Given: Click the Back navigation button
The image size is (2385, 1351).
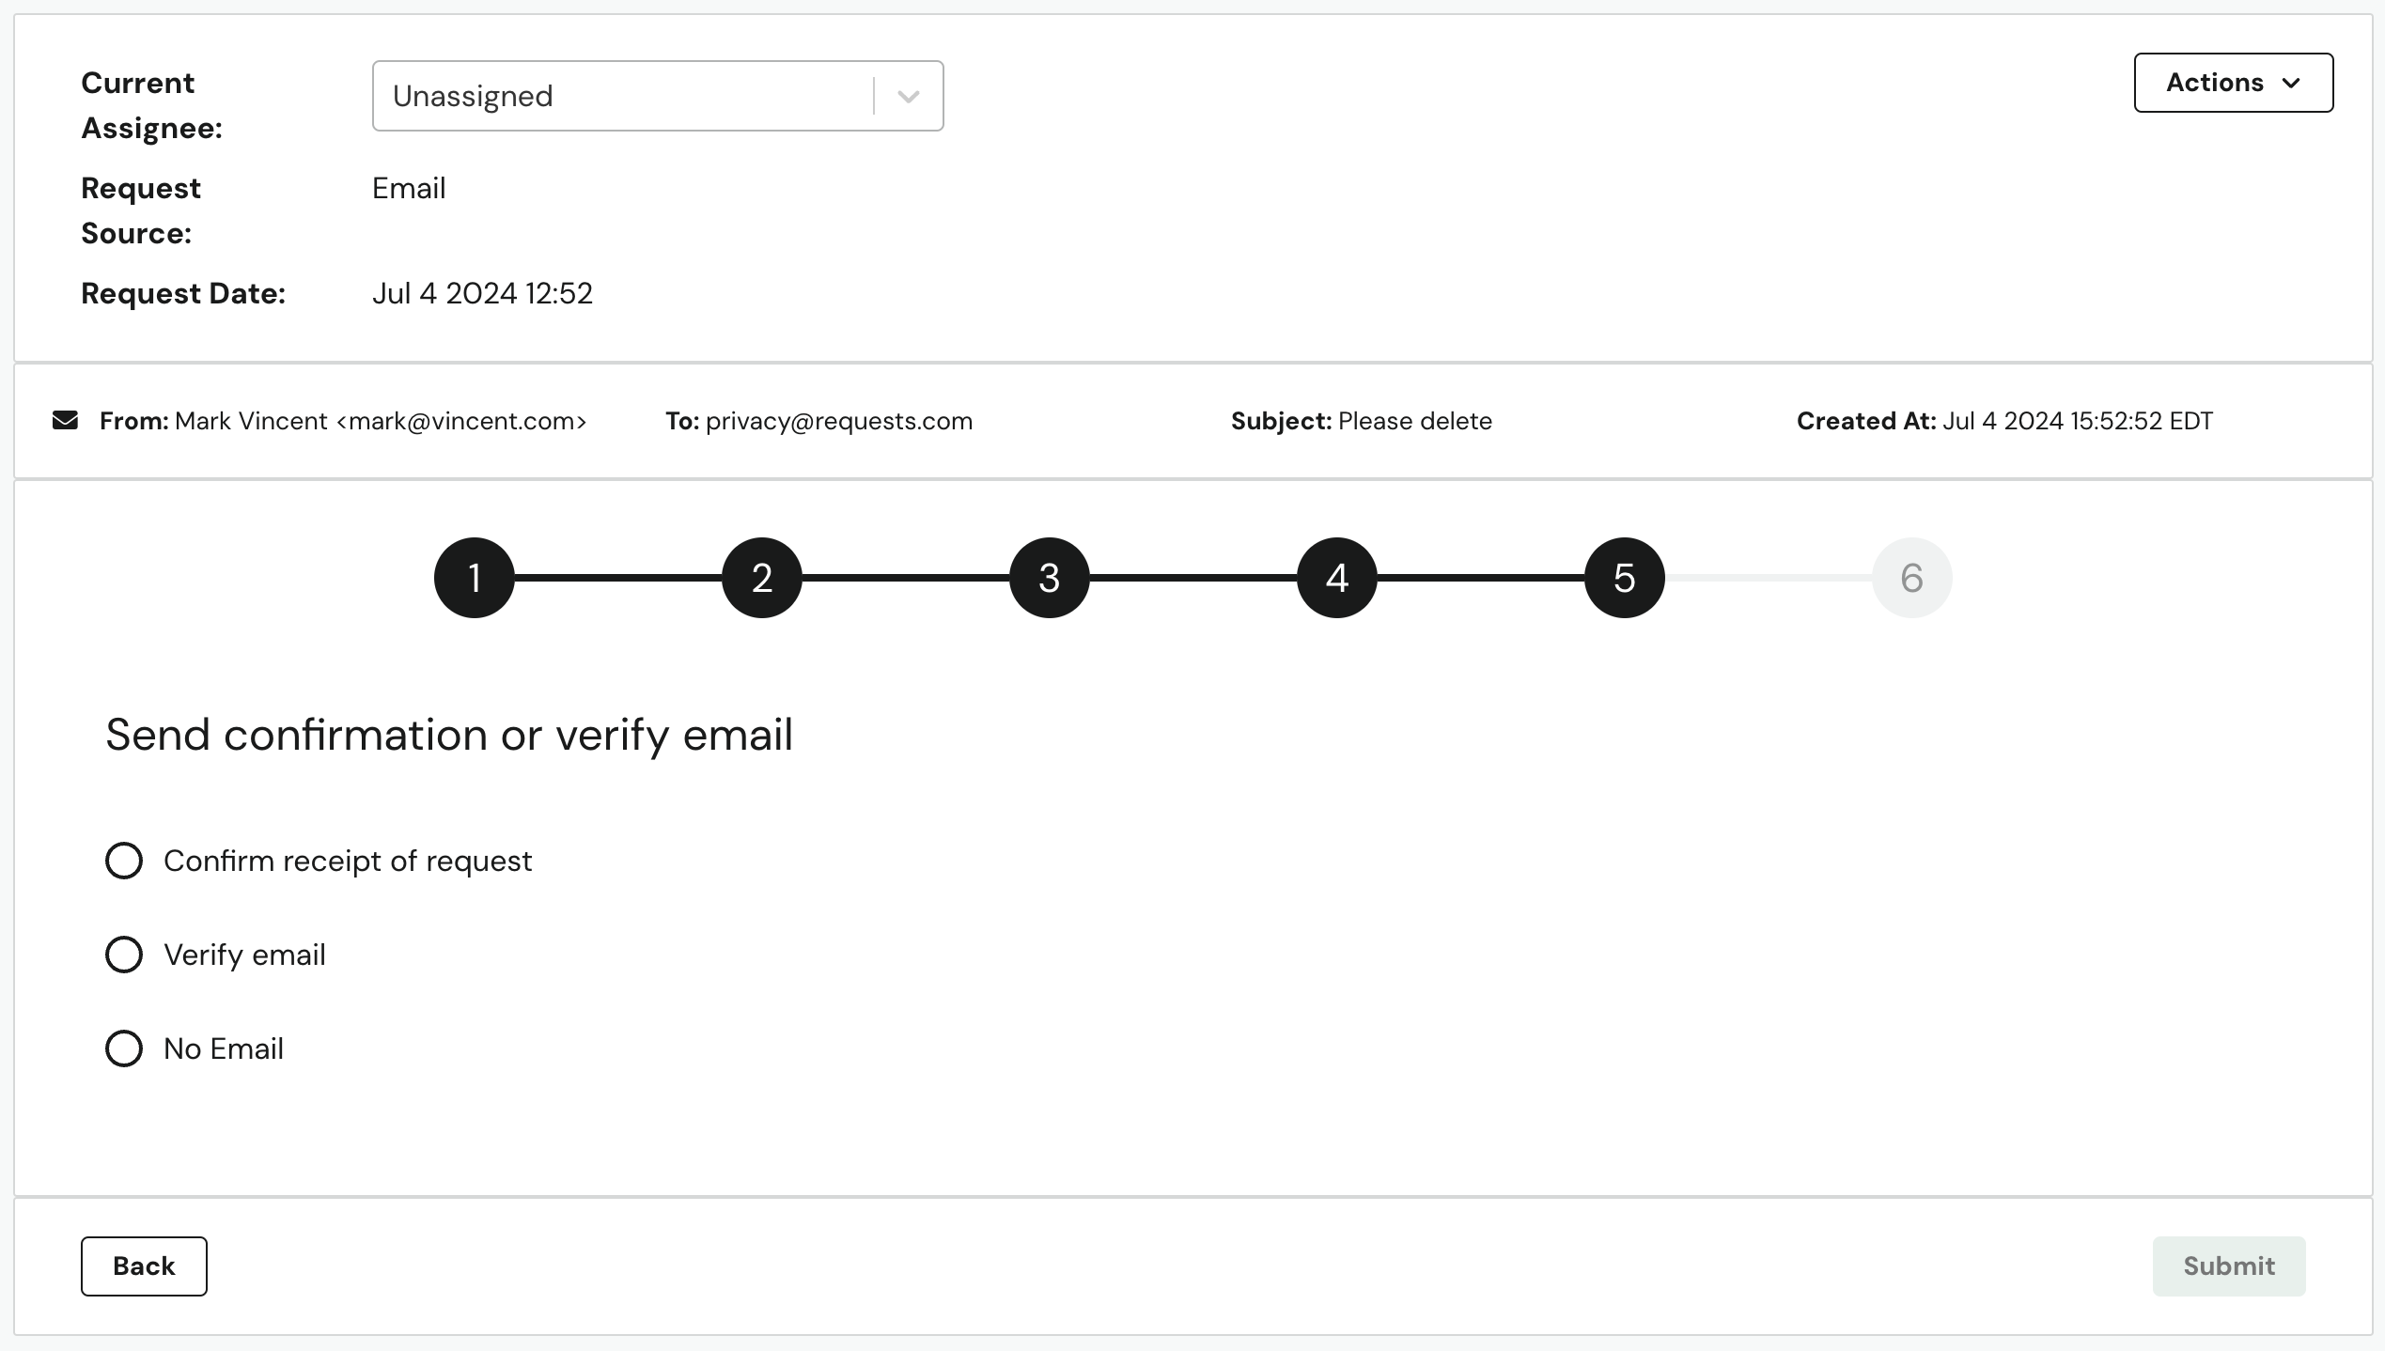Looking at the screenshot, I should [143, 1265].
